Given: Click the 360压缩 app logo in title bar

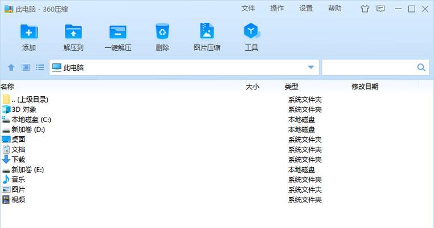Looking at the screenshot, I should tap(9, 9).
